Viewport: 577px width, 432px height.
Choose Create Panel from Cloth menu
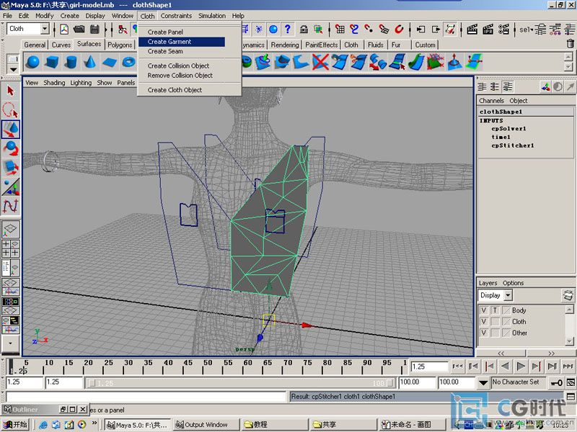[165, 32]
